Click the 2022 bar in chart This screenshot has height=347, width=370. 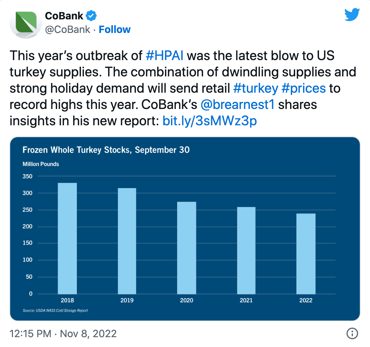(x=306, y=254)
